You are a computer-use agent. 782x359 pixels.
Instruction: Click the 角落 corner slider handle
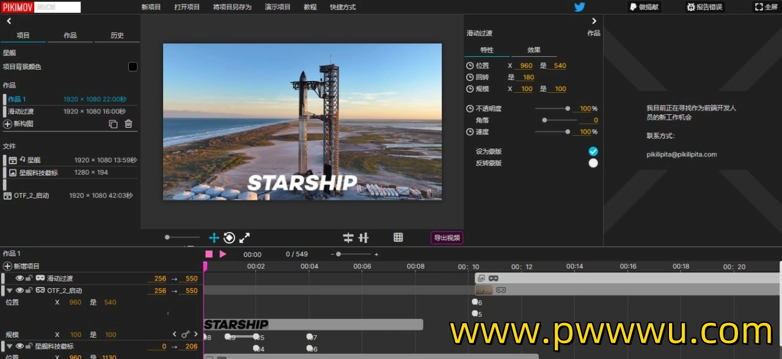[544, 120]
